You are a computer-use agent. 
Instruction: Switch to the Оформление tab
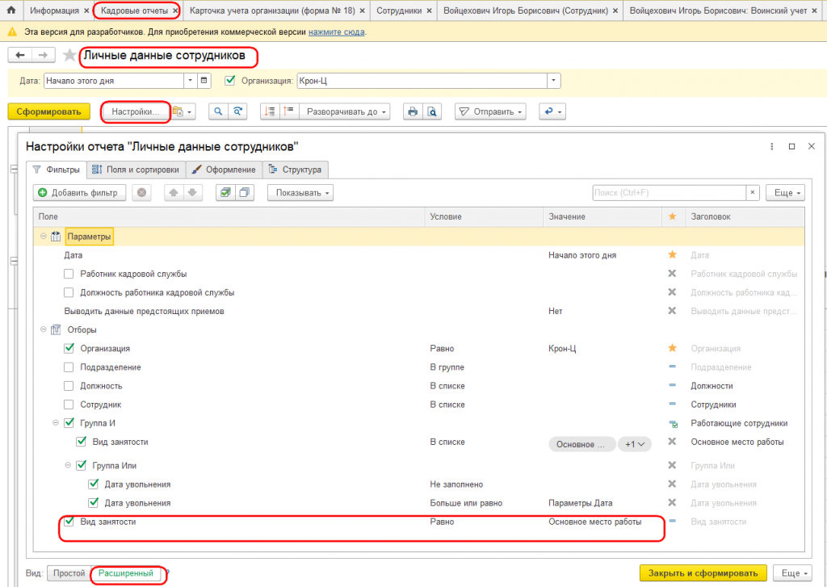225,170
